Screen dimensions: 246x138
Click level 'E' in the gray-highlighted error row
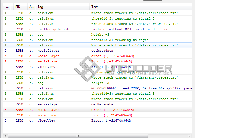(x=5, y=110)
